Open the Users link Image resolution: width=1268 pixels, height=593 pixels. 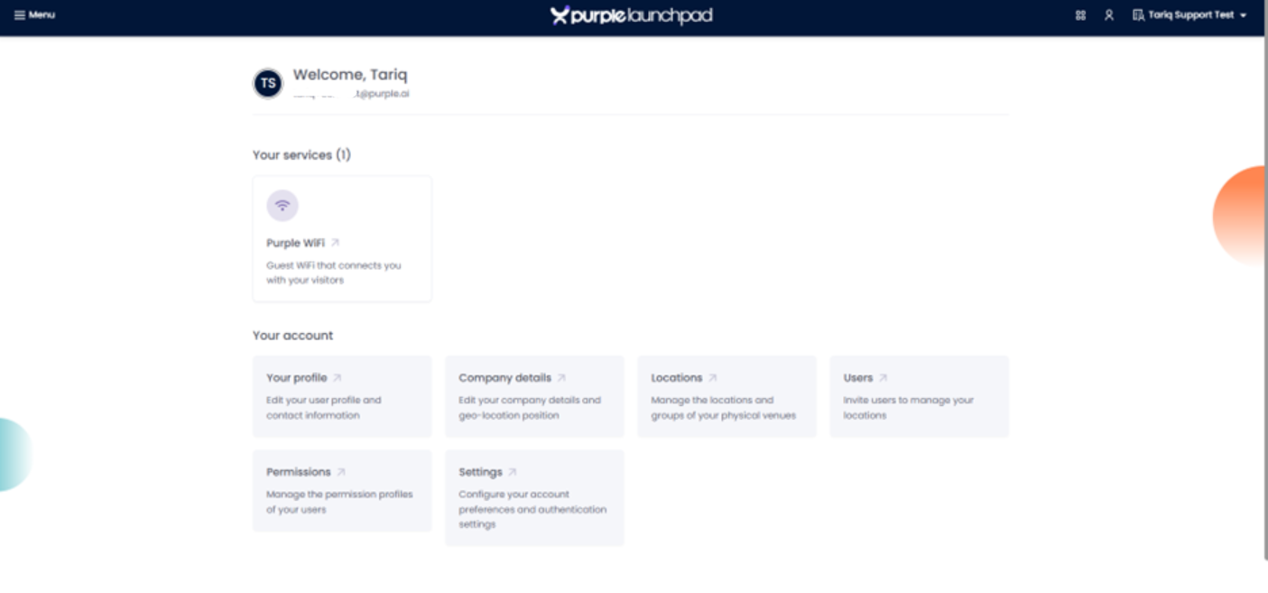pyautogui.click(x=858, y=378)
